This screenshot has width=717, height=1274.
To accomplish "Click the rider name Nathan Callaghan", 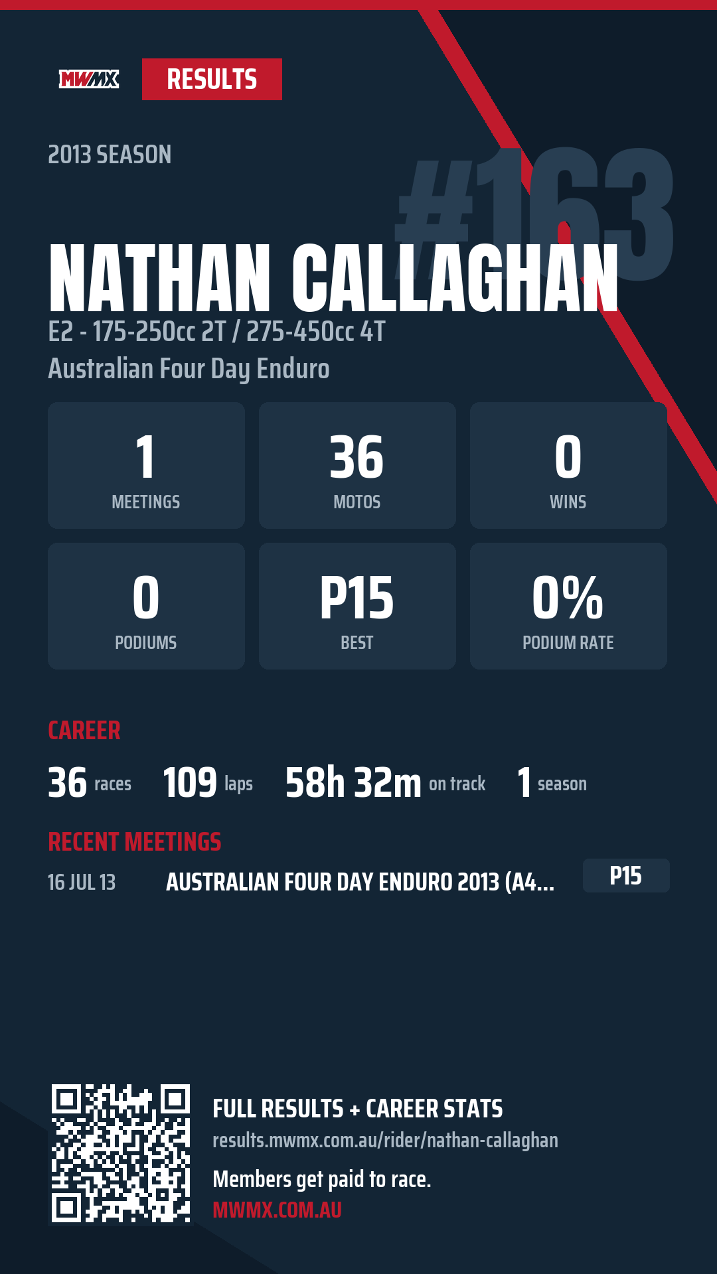I will pyautogui.click(x=333, y=277).
